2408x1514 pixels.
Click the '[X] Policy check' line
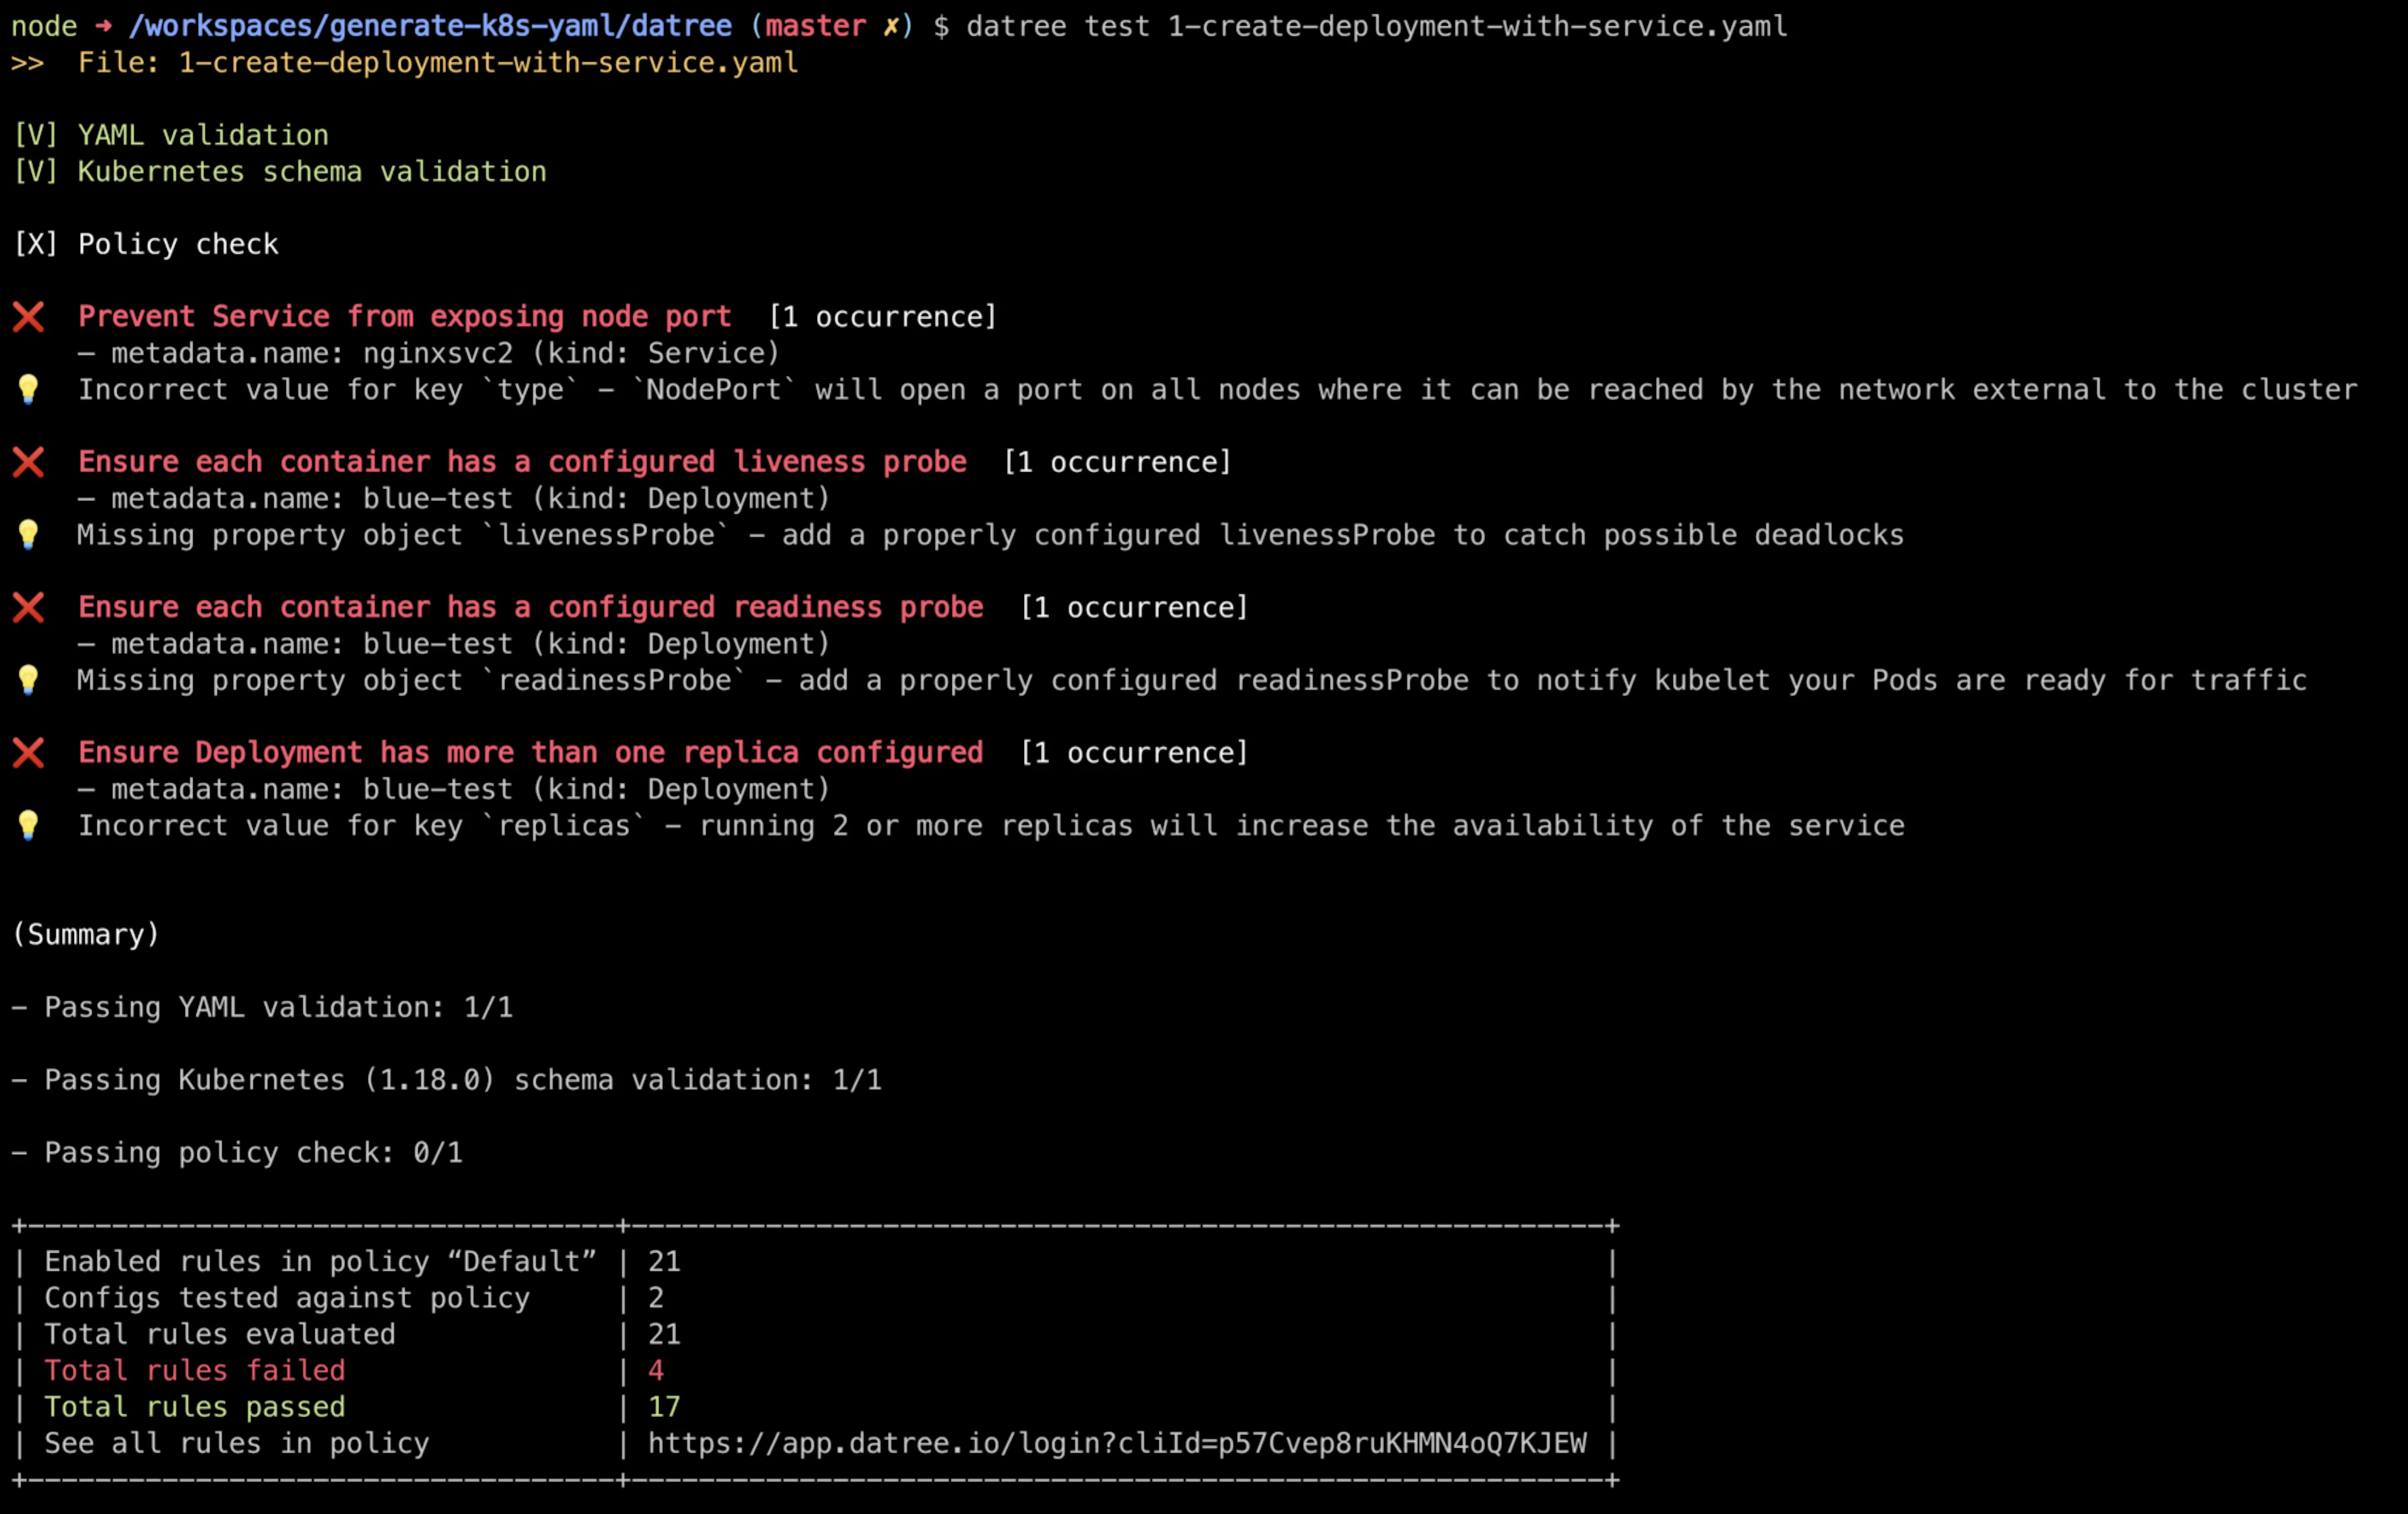coord(146,244)
